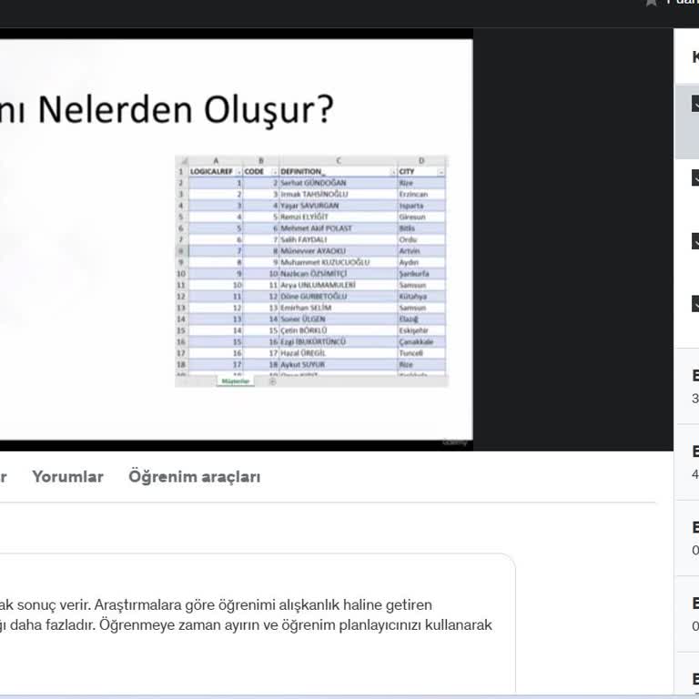
Task: Open the CODE column filter dropdown
Action: (275, 172)
